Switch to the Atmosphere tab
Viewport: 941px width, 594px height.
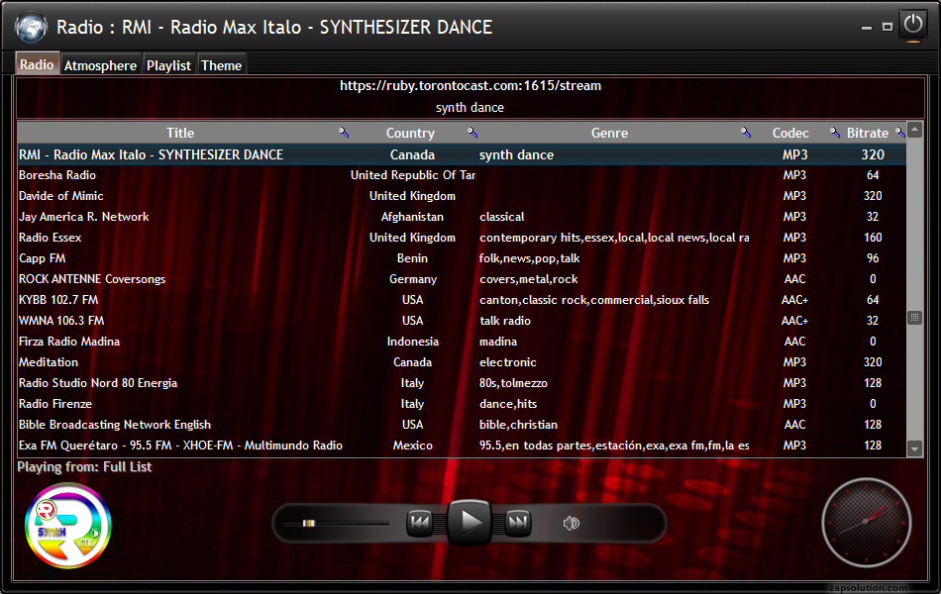point(100,65)
